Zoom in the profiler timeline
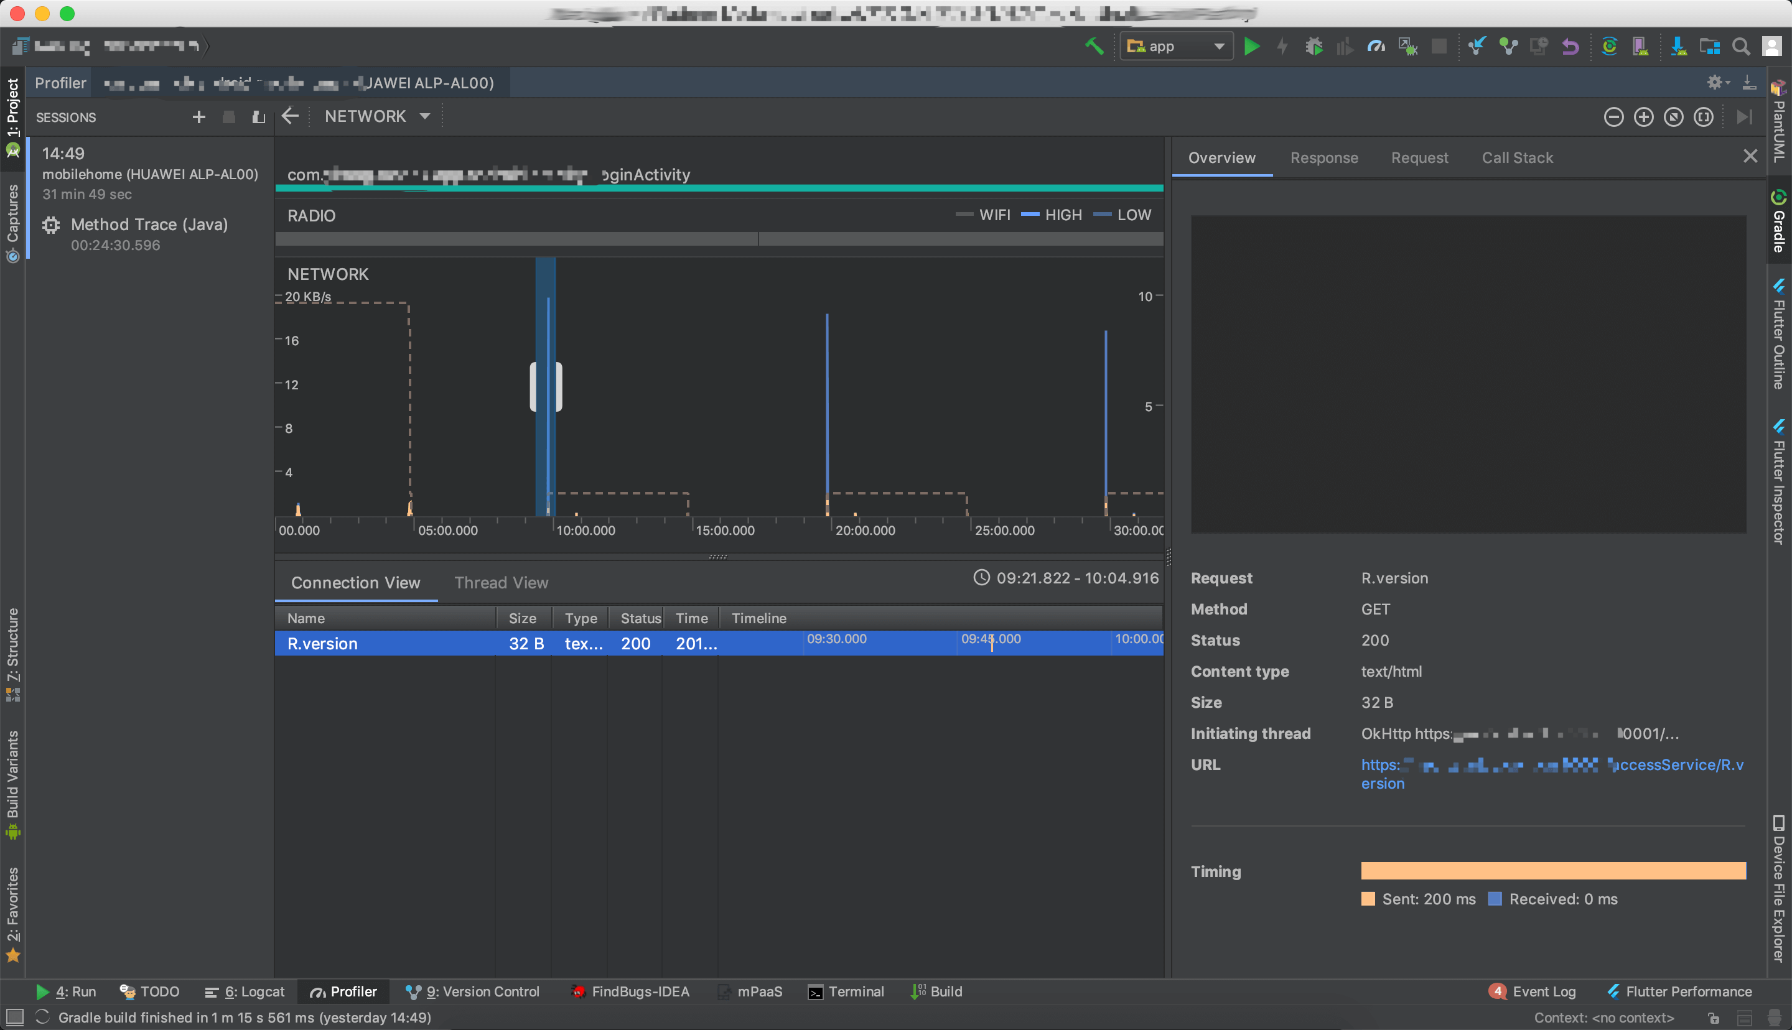This screenshot has width=1792, height=1030. 1643,117
